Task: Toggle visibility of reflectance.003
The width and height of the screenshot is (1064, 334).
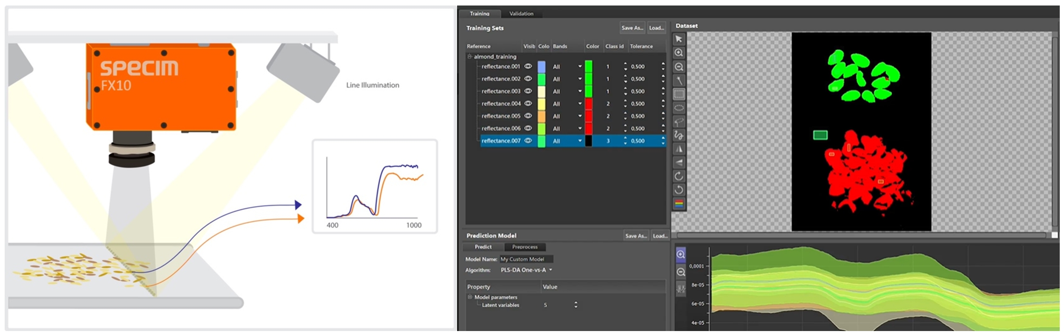Action: pos(528,91)
